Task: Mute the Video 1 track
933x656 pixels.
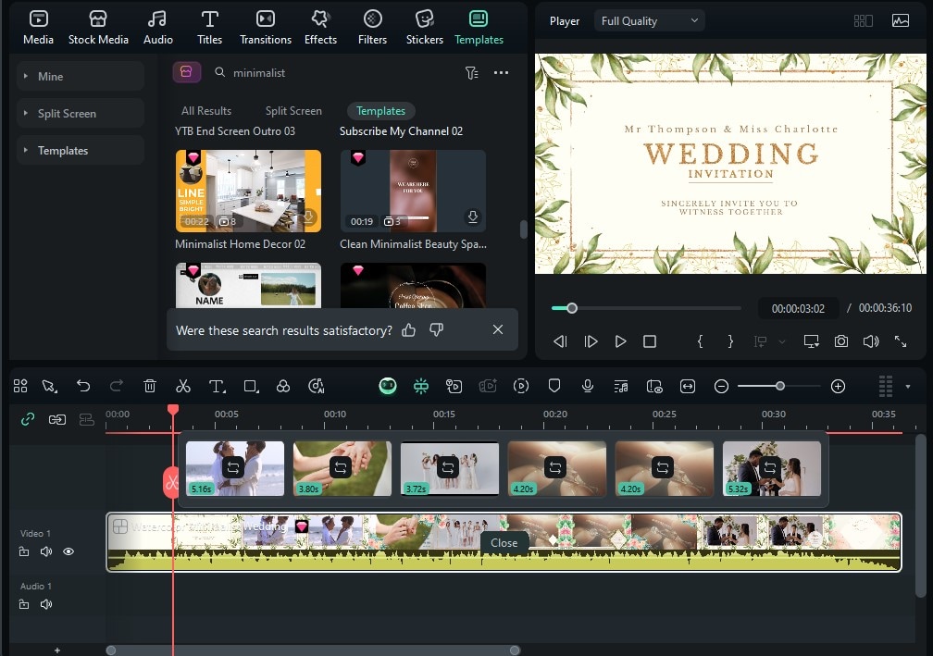Action: point(46,551)
